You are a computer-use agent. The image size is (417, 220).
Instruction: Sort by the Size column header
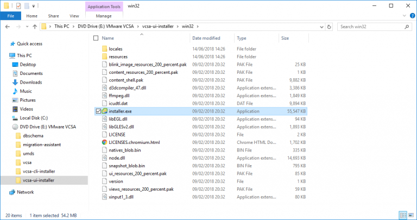pyautogui.click(x=285, y=39)
